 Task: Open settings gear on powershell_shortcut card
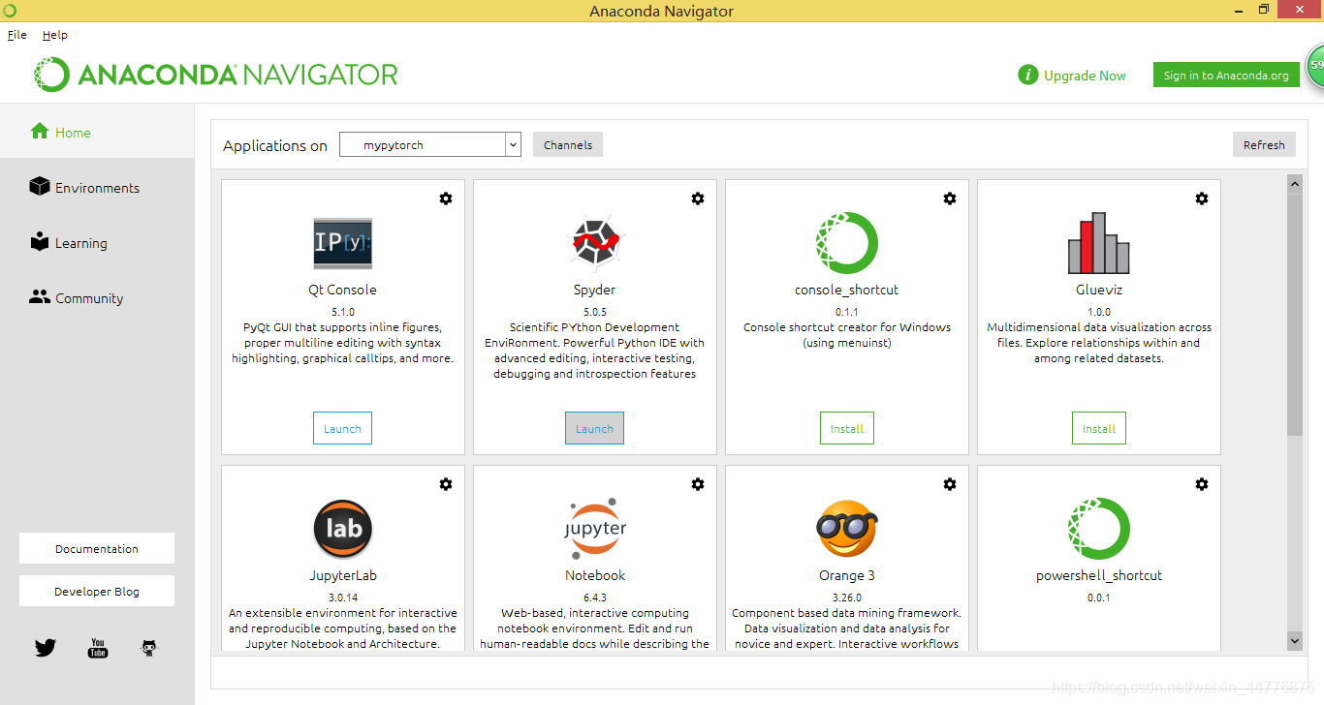coord(1202,484)
